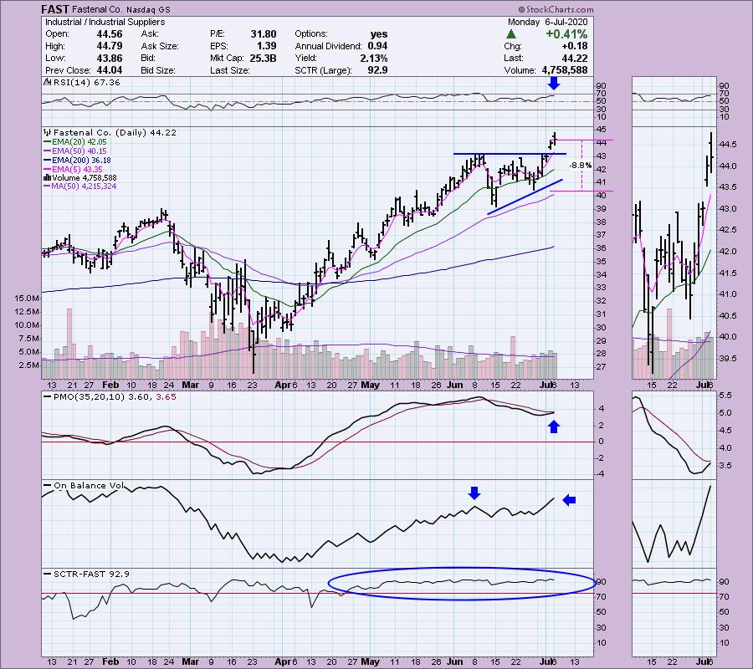Click the 15.0M volume axis label

click(x=27, y=298)
